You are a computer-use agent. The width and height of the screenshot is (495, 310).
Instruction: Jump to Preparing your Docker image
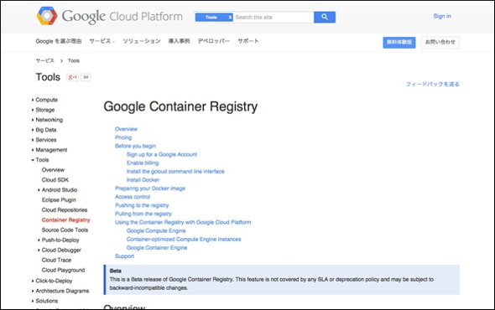click(150, 189)
